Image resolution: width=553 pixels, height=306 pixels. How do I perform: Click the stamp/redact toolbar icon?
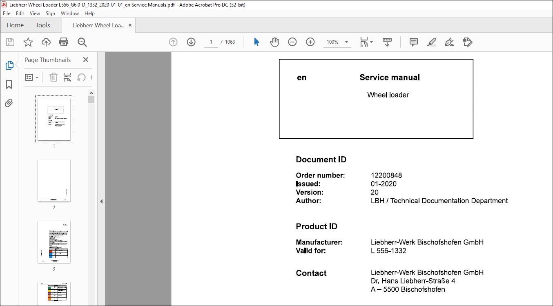[468, 42]
